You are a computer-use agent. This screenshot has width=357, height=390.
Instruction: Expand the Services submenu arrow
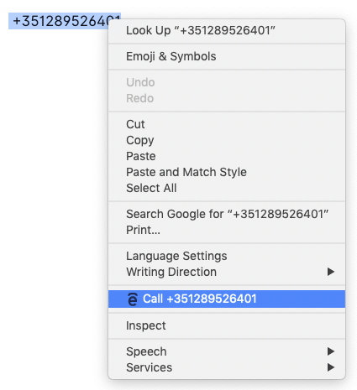tap(331, 367)
